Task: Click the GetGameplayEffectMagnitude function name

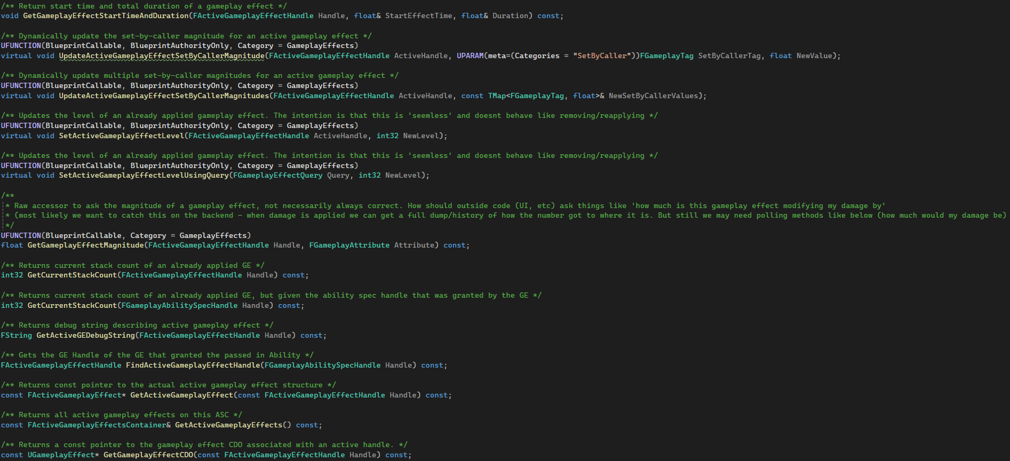Action: 86,245
